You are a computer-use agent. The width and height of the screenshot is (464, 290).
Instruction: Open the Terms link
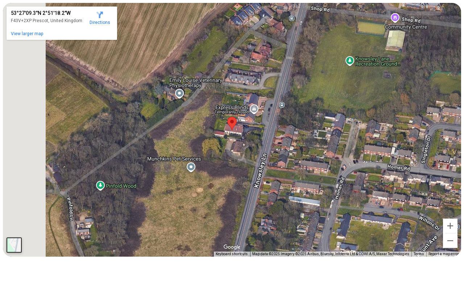click(419, 254)
